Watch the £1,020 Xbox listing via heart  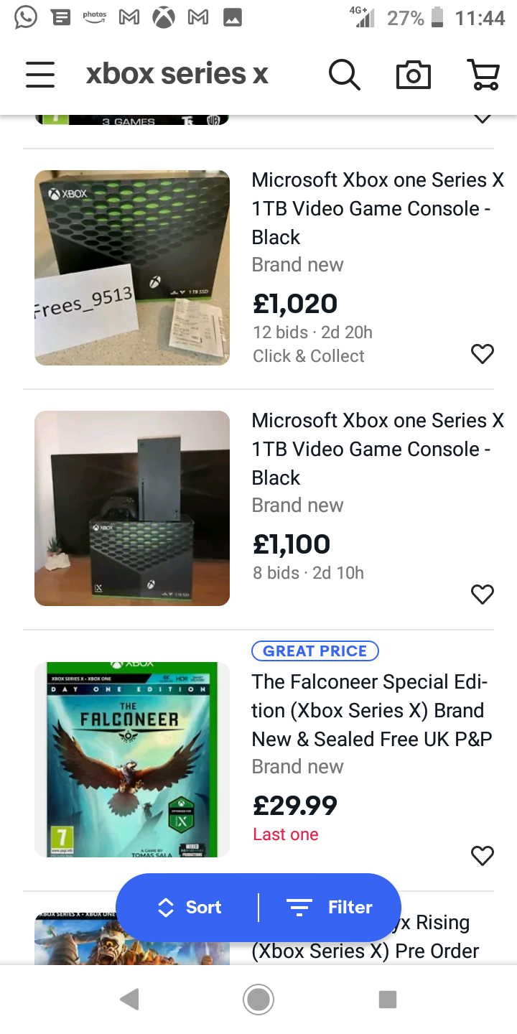pos(483,353)
